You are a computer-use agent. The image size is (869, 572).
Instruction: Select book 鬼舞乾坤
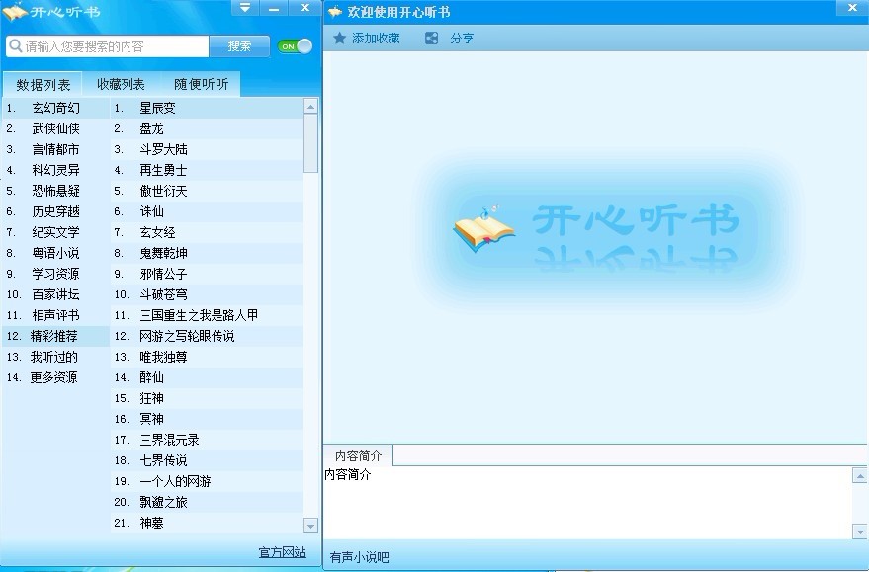pyautogui.click(x=207, y=253)
